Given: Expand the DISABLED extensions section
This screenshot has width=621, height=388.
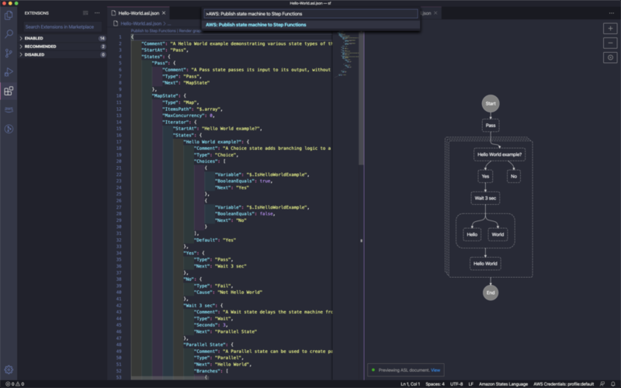Looking at the screenshot, I should [63, 54].
